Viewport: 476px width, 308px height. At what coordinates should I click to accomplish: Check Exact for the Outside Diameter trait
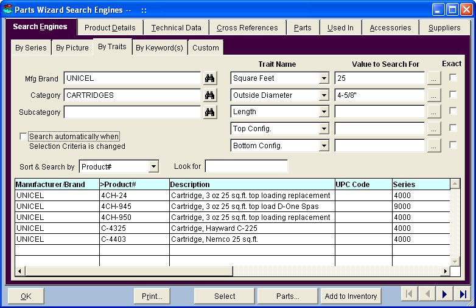tap(453, 95)
